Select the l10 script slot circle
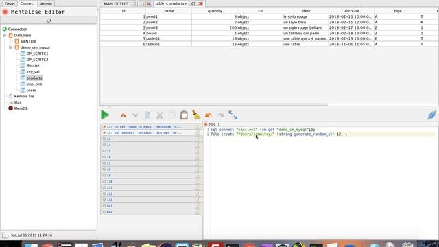 [x=104, y=181]
